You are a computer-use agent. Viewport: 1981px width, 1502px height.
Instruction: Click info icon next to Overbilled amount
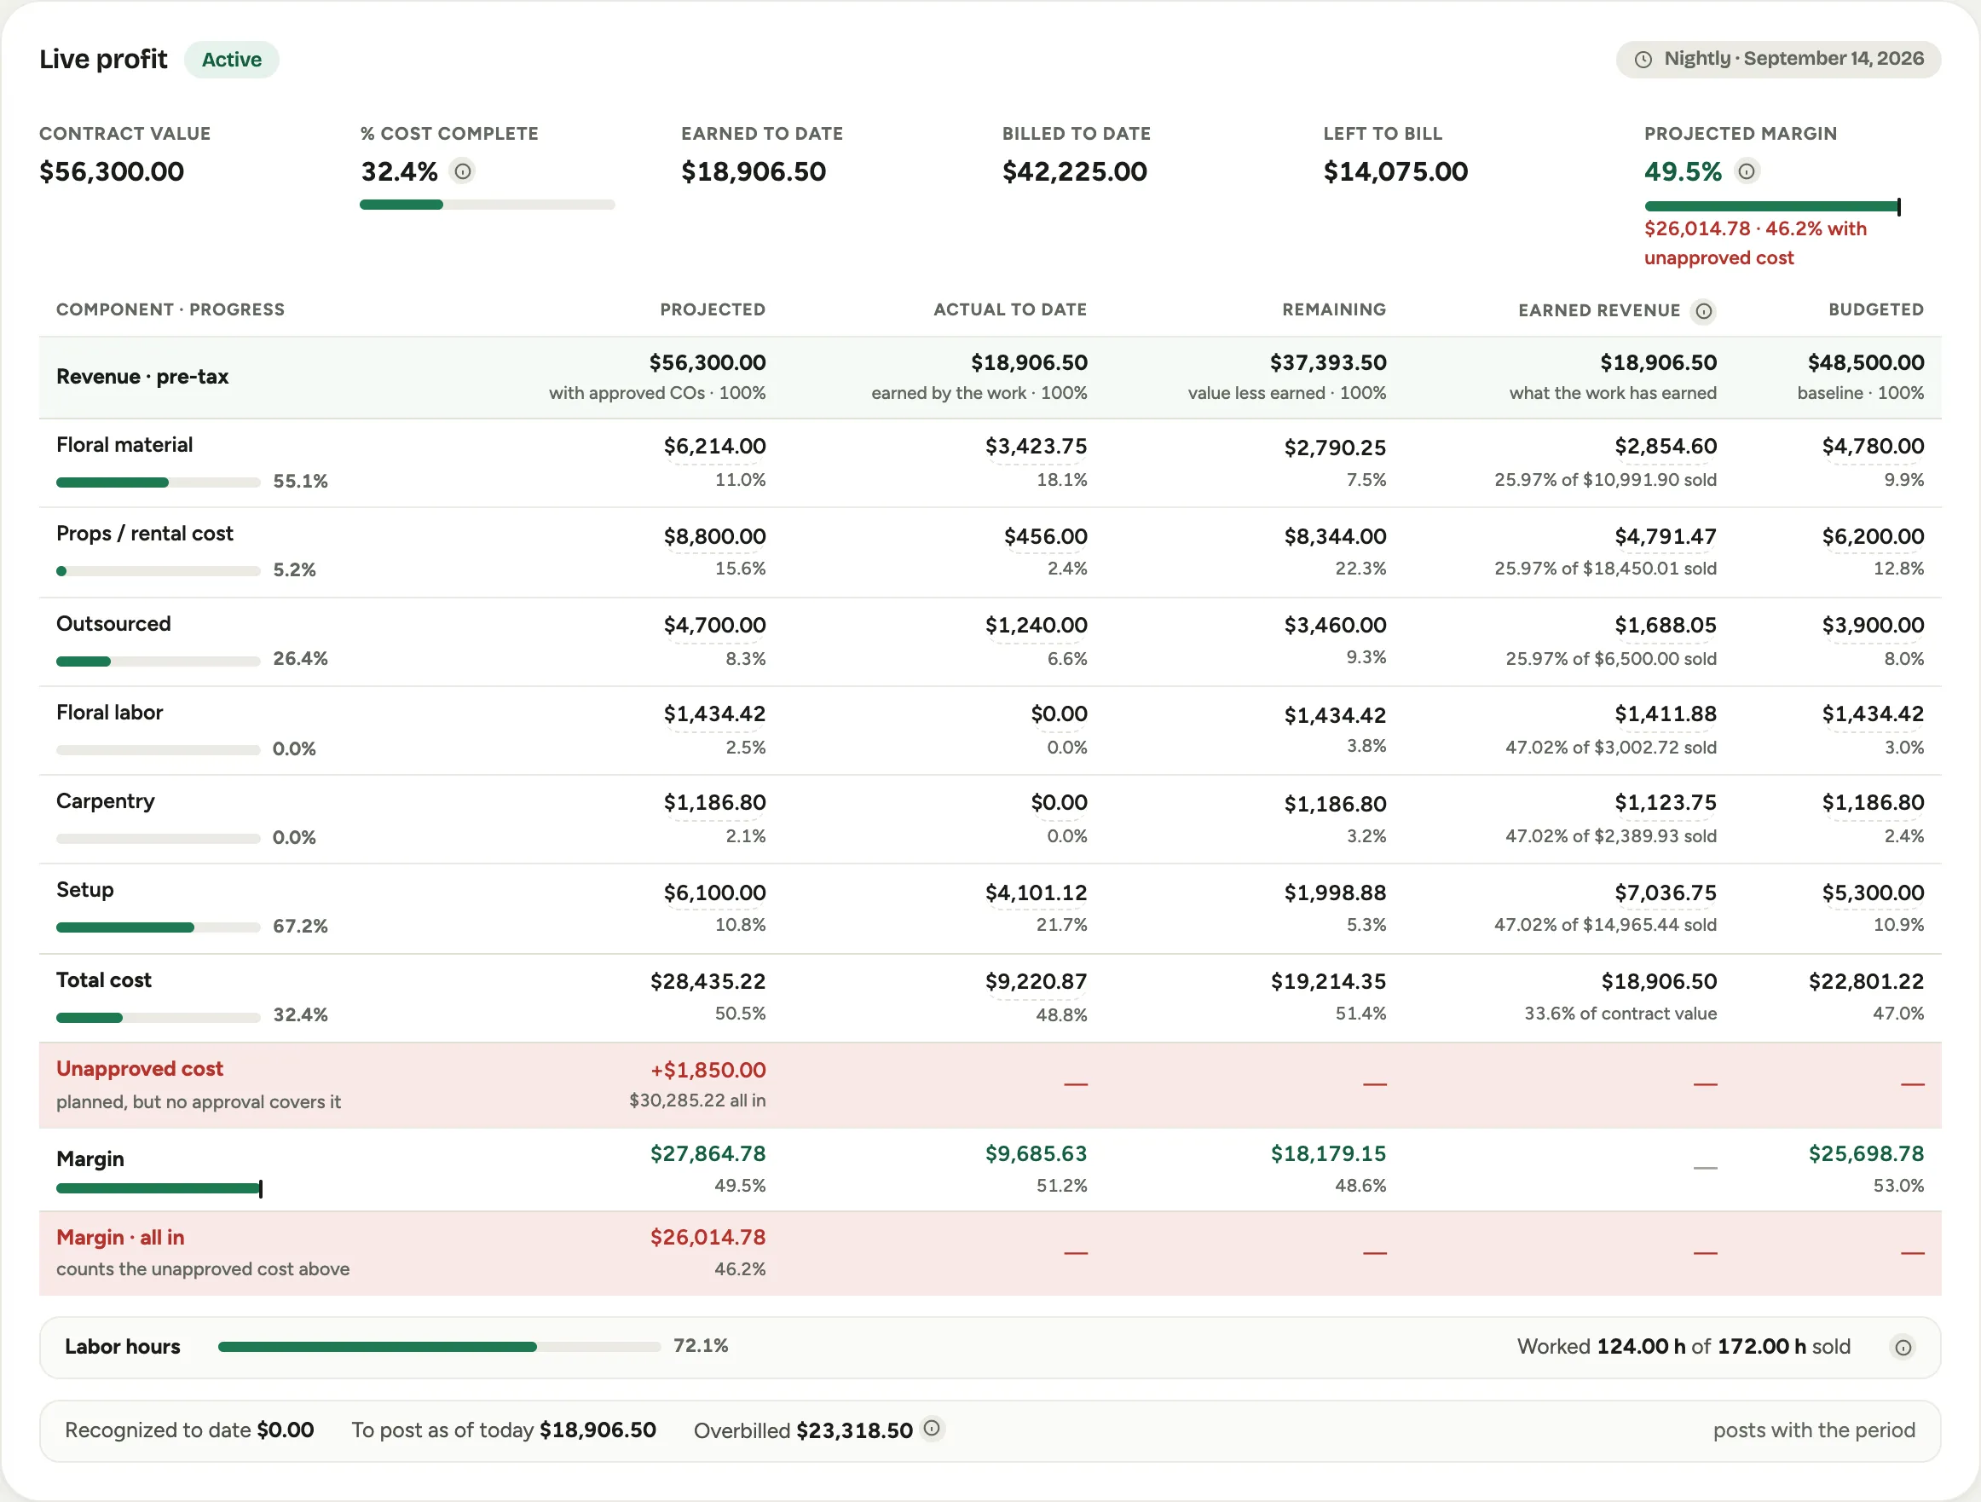932,1429
